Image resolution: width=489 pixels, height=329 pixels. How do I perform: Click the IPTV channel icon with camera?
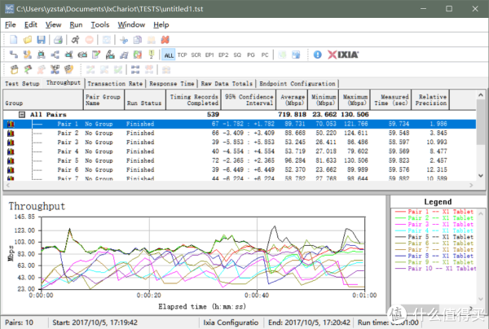[82, 55]
